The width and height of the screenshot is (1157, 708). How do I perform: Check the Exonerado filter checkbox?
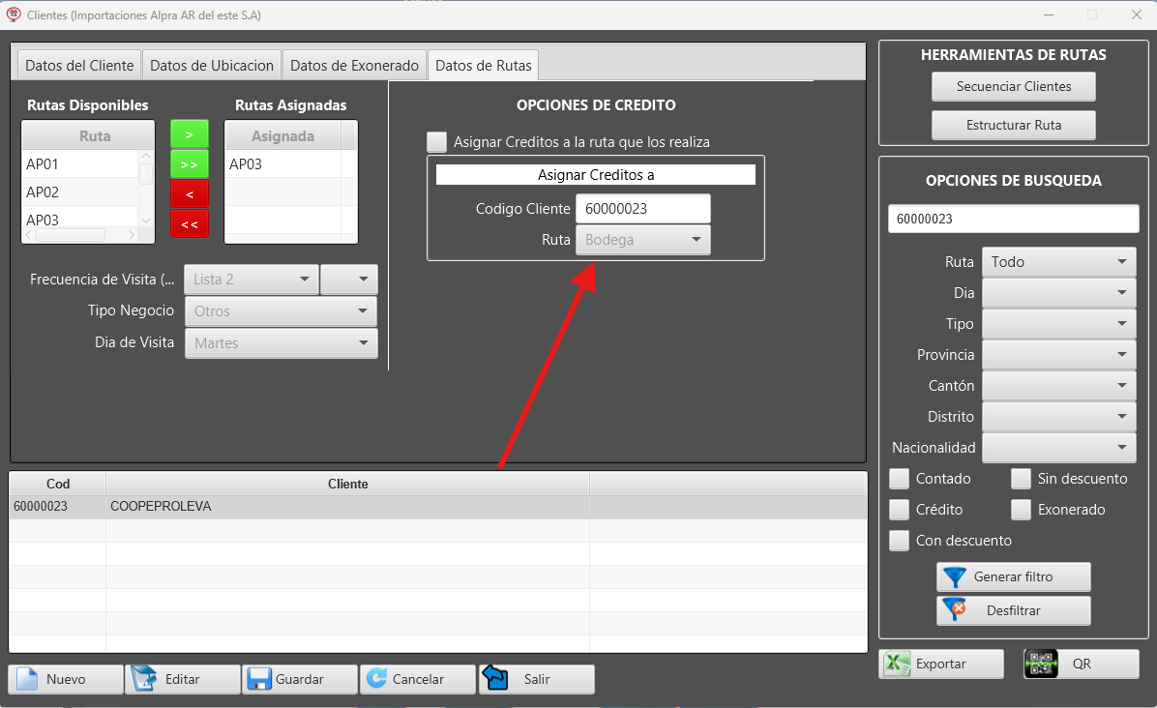pyautogui.click(x=1022, y=510)
